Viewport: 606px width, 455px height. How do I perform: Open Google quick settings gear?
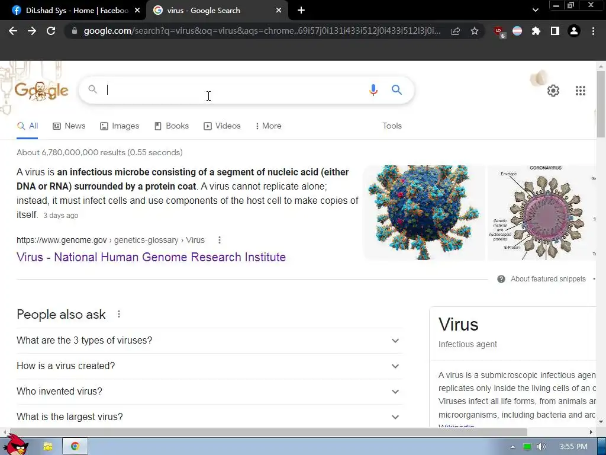pyautogui.click(x=553, y=91)
